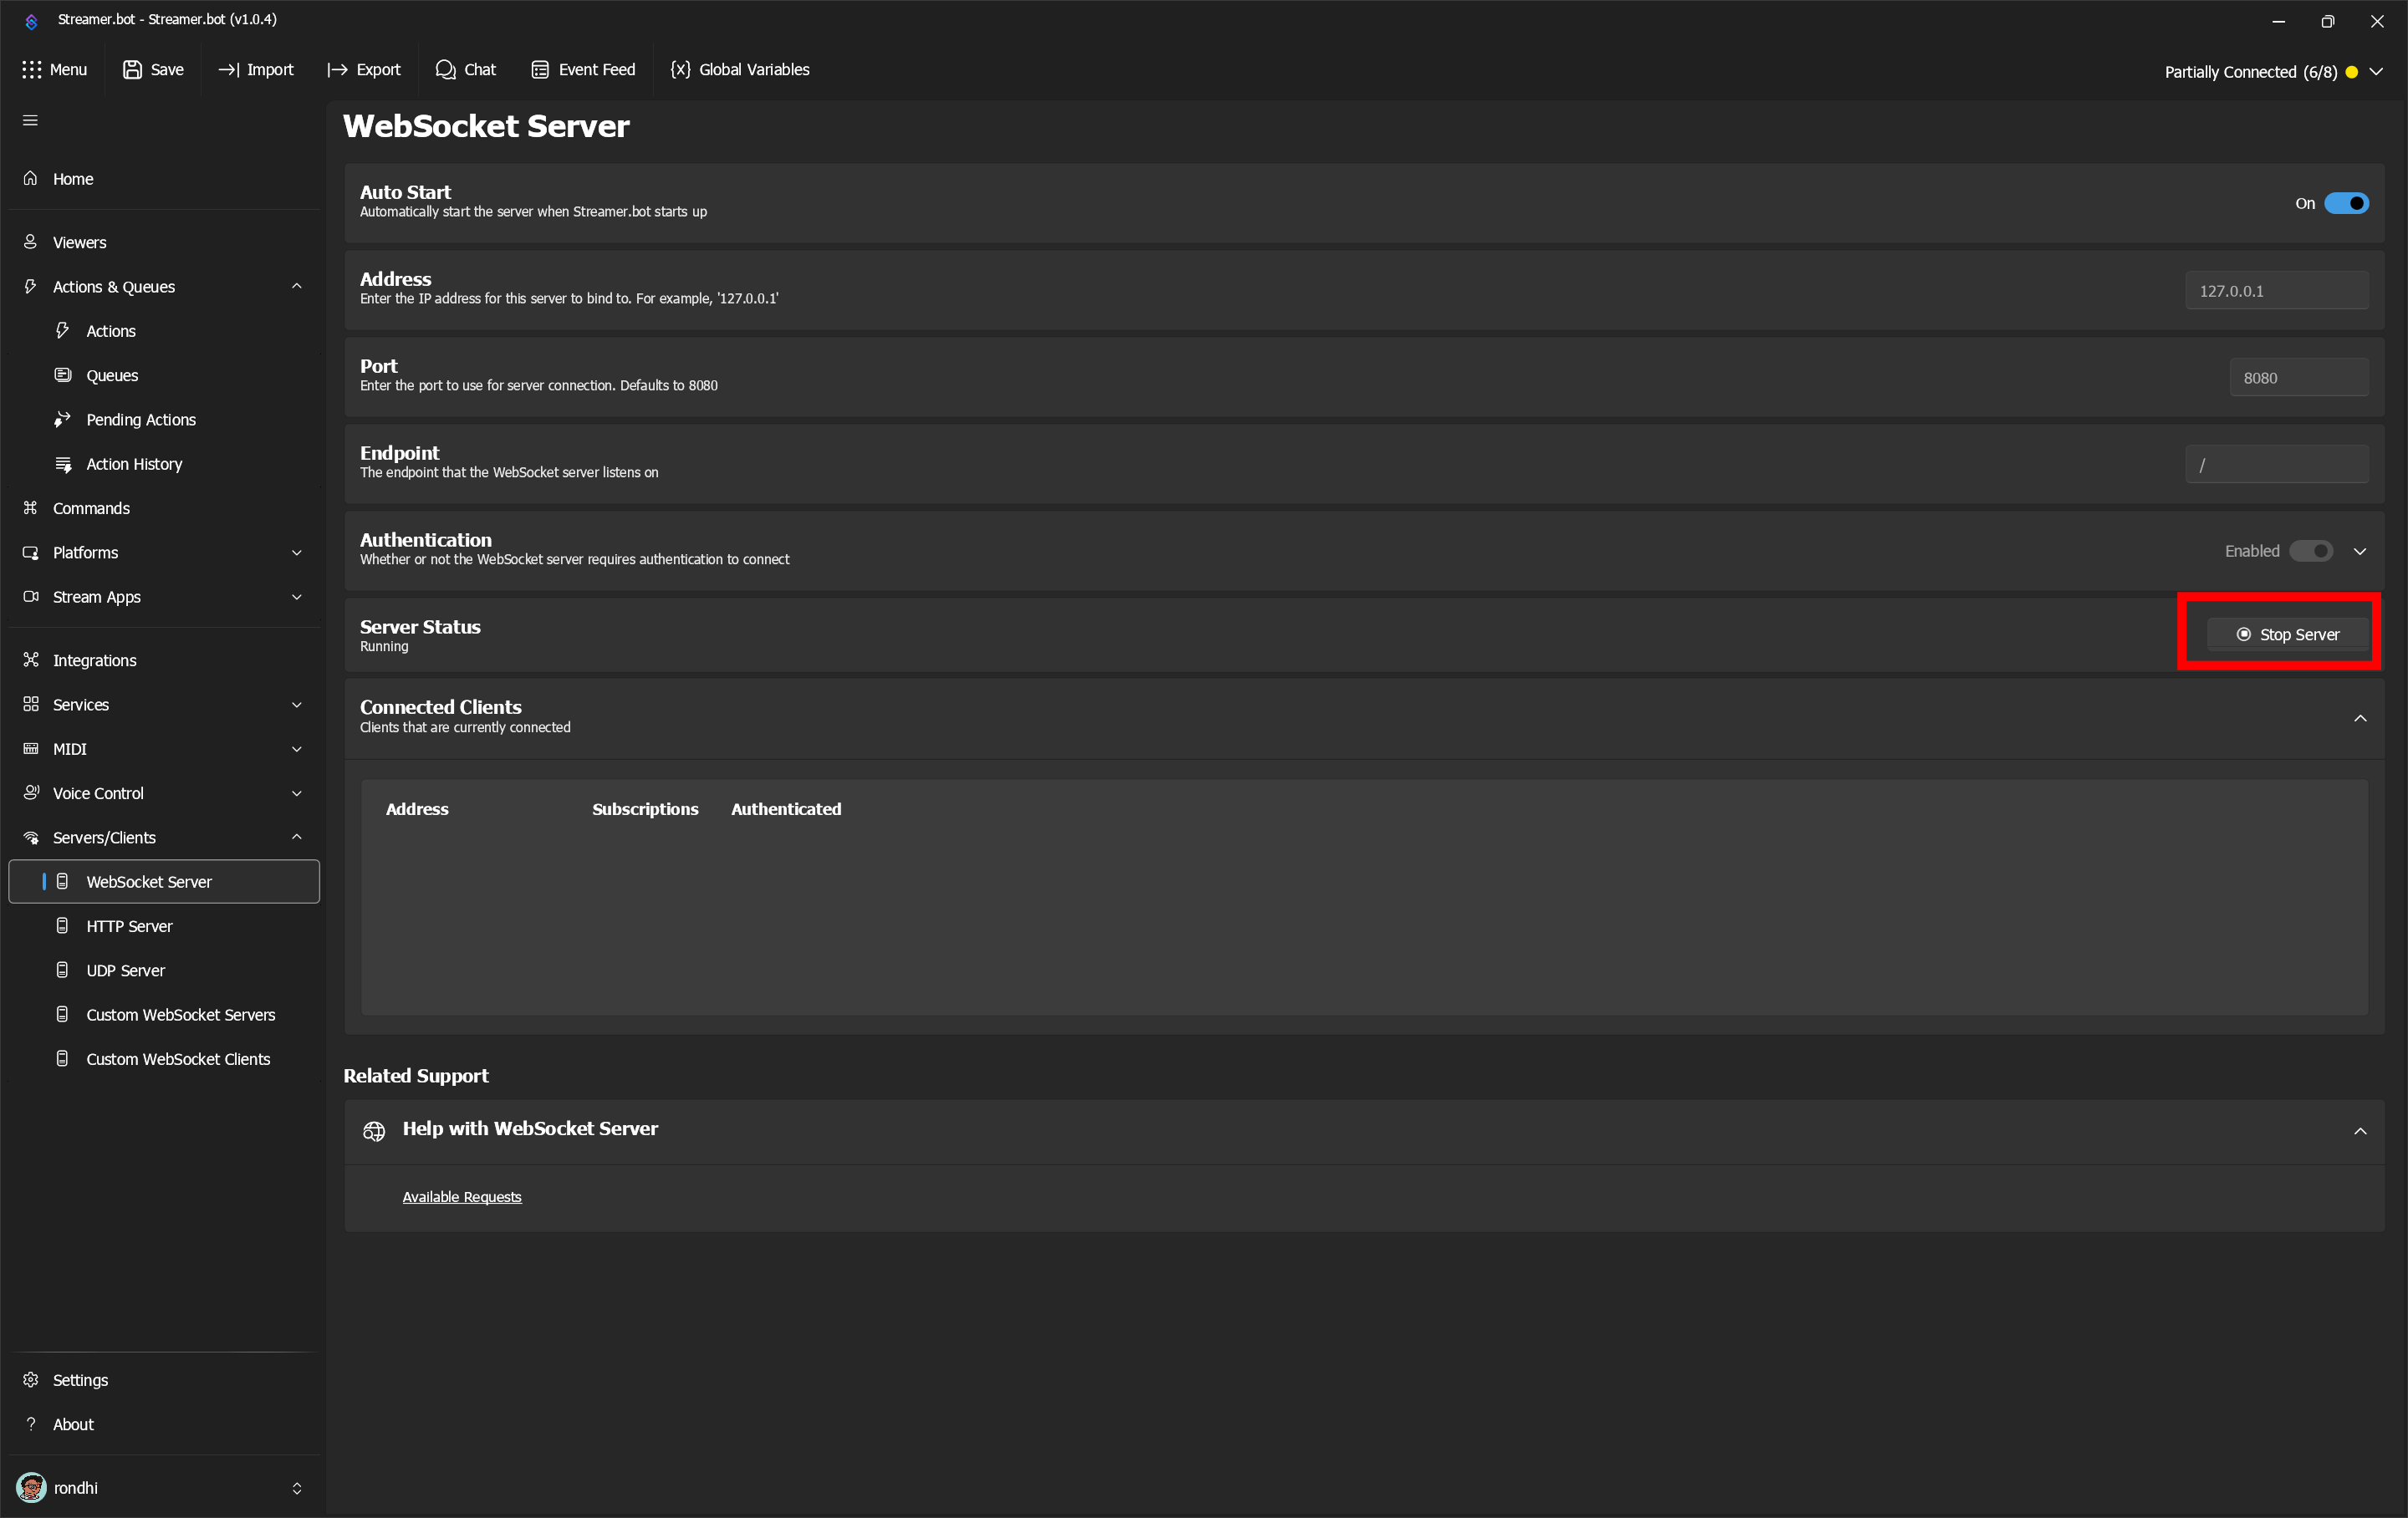2408x1518 pixels.
Task: Open the Actions page
Action: [x=164, y=330]
